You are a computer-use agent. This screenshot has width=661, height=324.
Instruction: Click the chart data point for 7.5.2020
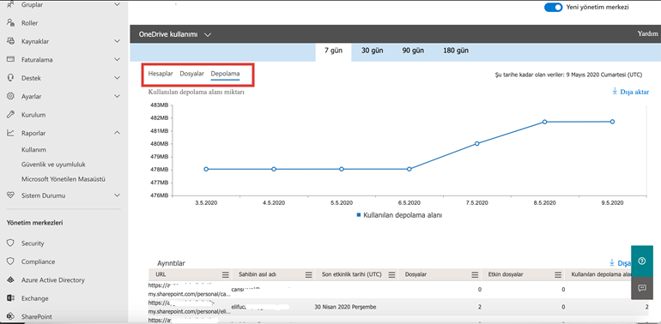(476, 143)
